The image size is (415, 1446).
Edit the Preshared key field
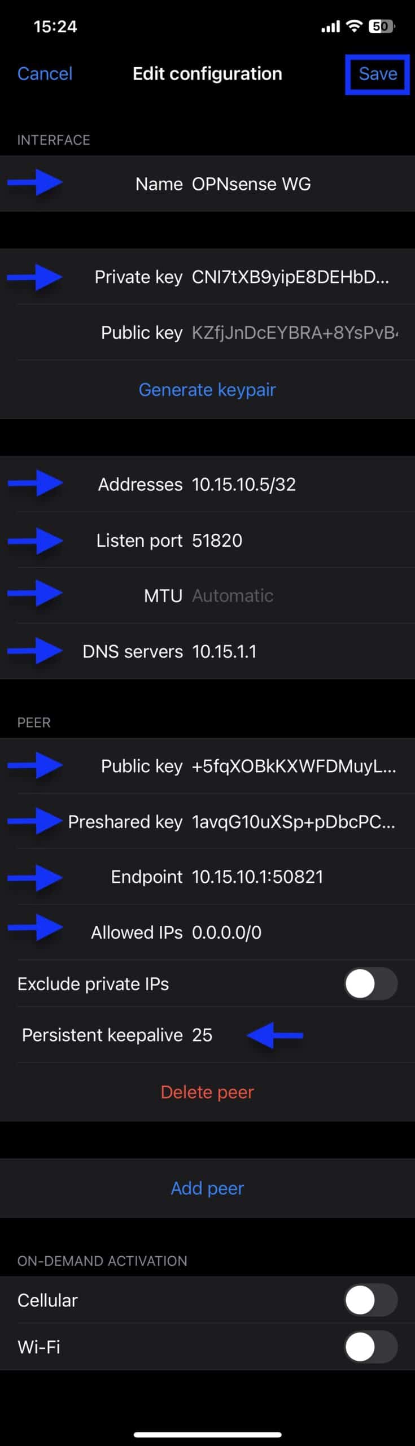pos(207,822)
